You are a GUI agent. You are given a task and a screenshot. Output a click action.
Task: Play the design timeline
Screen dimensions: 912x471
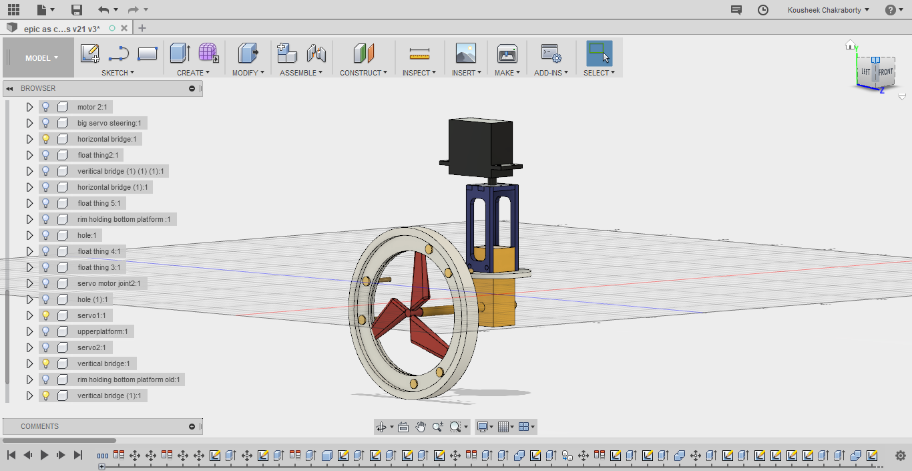pyautogui.click(x=43, y=455)
